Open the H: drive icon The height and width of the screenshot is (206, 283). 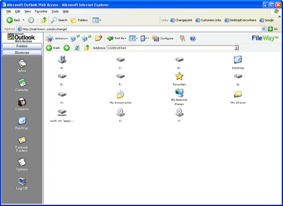click(x=62, y=94)
